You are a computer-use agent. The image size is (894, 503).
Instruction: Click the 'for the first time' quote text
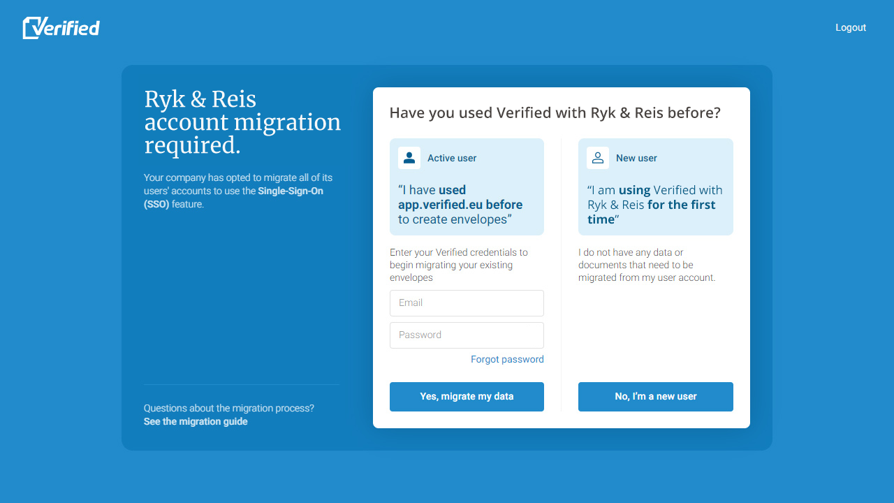click(x=652, y=212)
